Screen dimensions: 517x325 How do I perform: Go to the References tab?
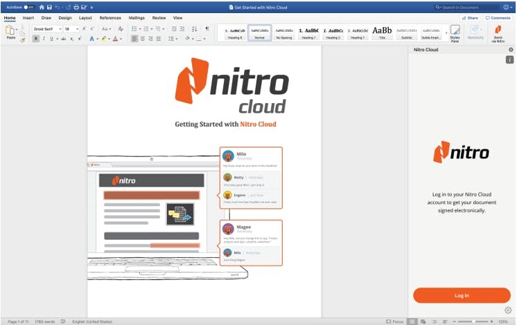coord(110,18)
